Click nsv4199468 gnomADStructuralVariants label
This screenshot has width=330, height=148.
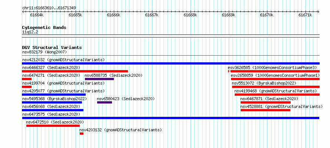coord(276,91)
